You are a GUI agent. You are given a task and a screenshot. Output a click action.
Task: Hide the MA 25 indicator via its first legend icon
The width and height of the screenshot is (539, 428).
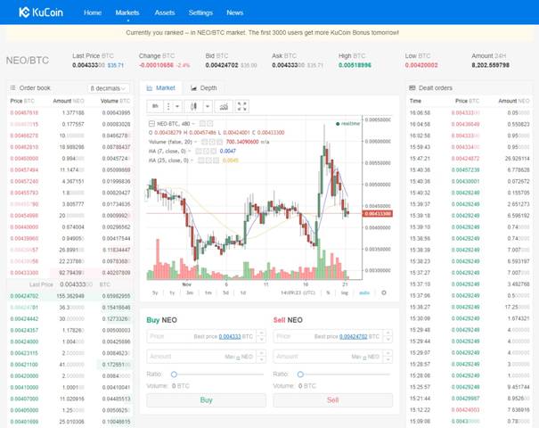[x=201, y=160]
